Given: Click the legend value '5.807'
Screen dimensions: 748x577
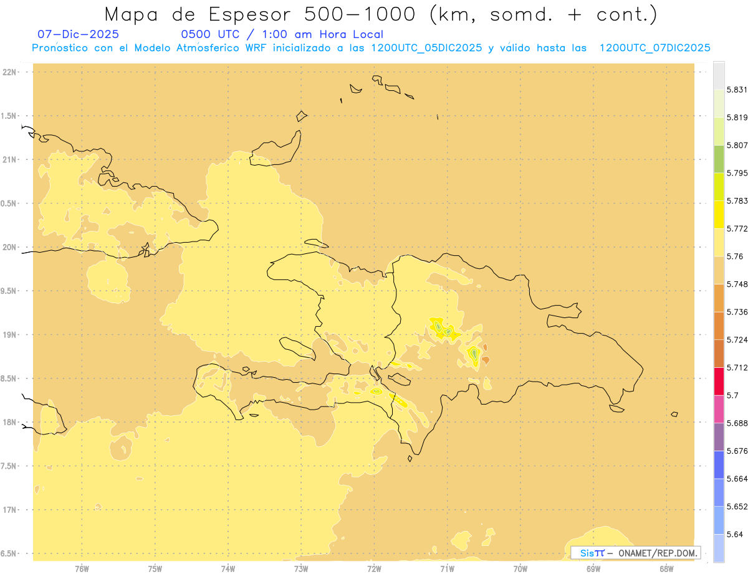Looking at the screenshot, I should 737,145.
